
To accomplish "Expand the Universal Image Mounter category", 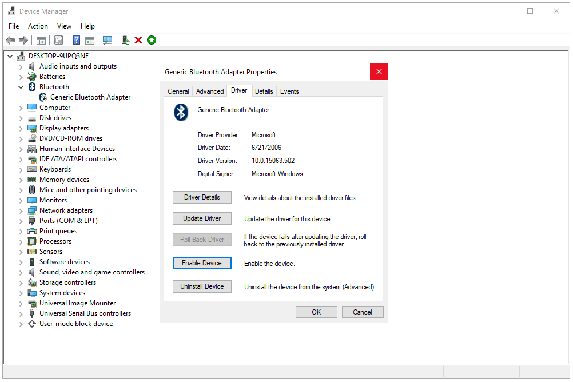I will point(21,304).
